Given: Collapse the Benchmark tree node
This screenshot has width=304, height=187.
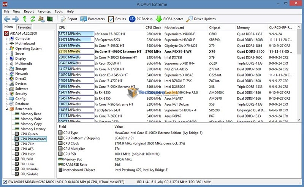Looking at the screenshot, I should pyautogui.click(x=7, y=109).
